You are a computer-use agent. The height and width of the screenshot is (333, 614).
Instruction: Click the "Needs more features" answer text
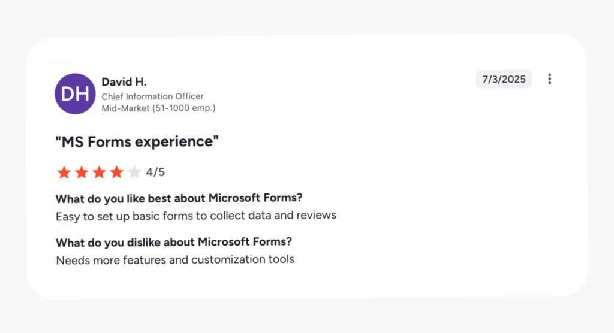pos(175,260)
